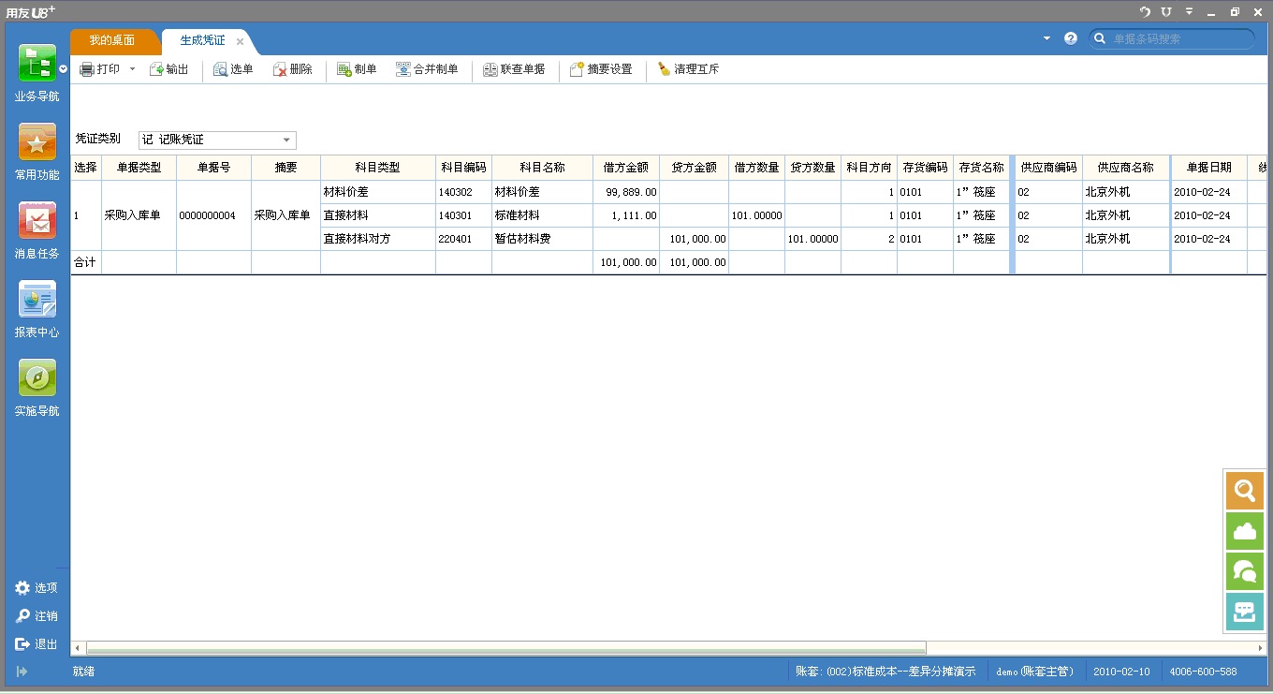Click the title bar refresh arrow icon
Viewport: 1273px width, 694px height.
(x=1145, y=11)
